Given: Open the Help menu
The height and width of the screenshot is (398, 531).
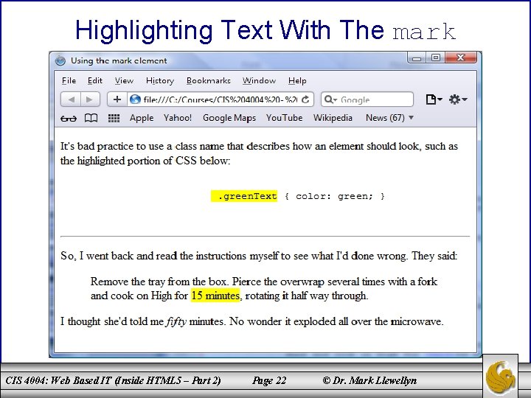Looking at the screenshot, I should [297, 80].
